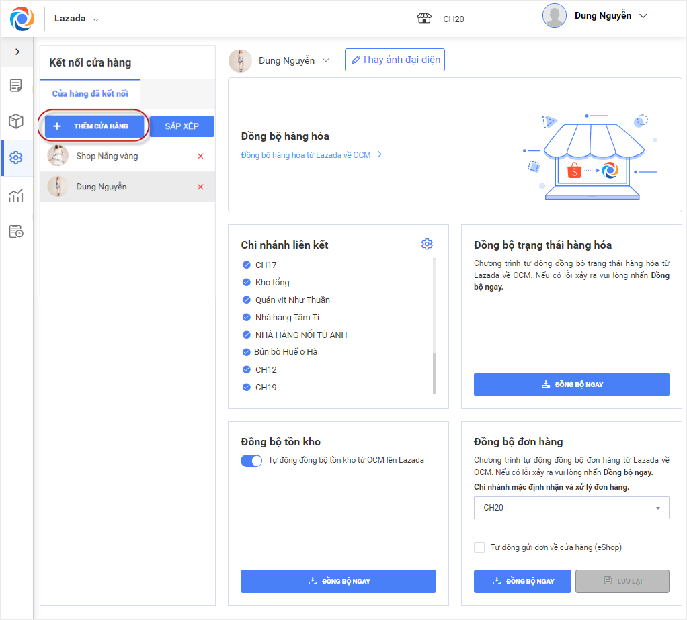Image resolution: width=687 pixels, height=620 pixels.
Task: Click the linked branches settings gear icon
Action: tap(427, 244)
